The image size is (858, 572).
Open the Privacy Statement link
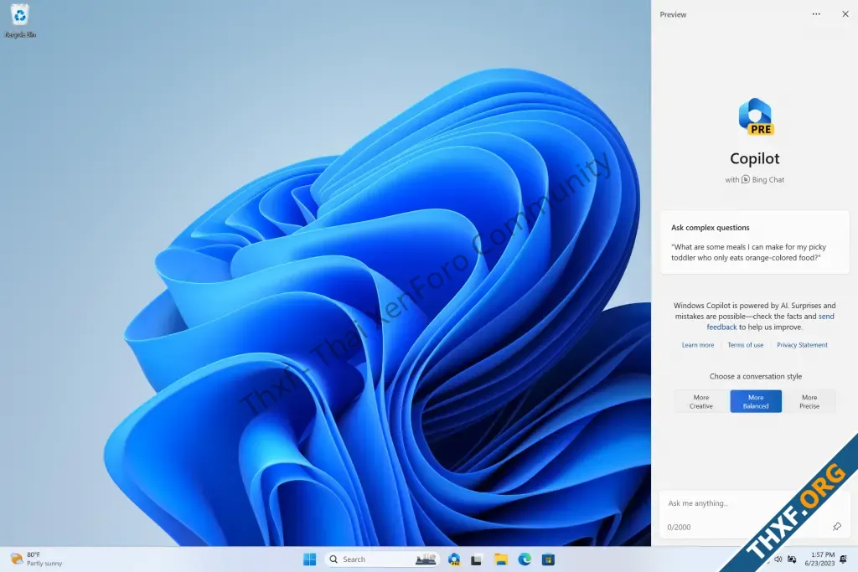802,345
